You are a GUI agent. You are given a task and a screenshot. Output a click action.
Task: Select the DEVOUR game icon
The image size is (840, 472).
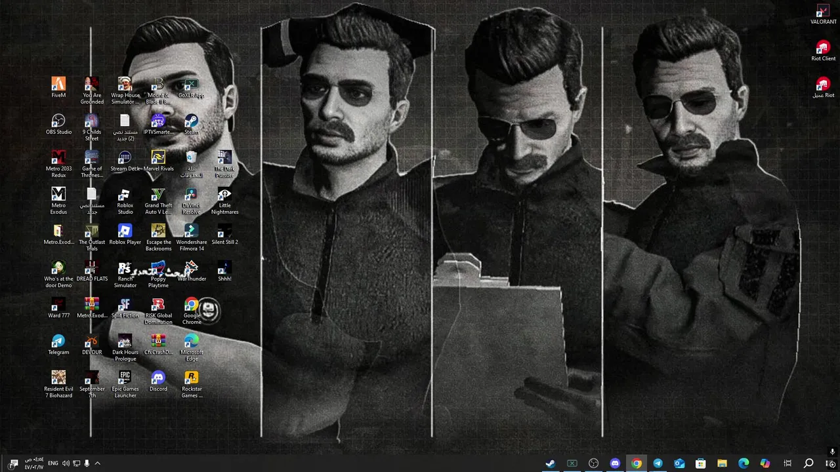point(92,344)
